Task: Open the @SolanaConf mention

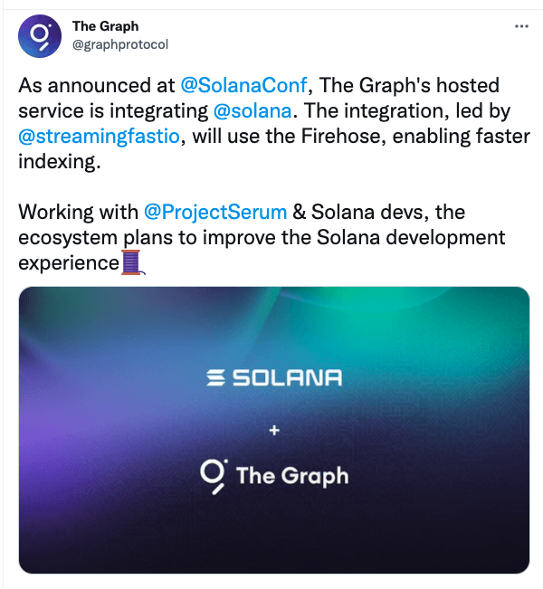Action: click(243, 85)
